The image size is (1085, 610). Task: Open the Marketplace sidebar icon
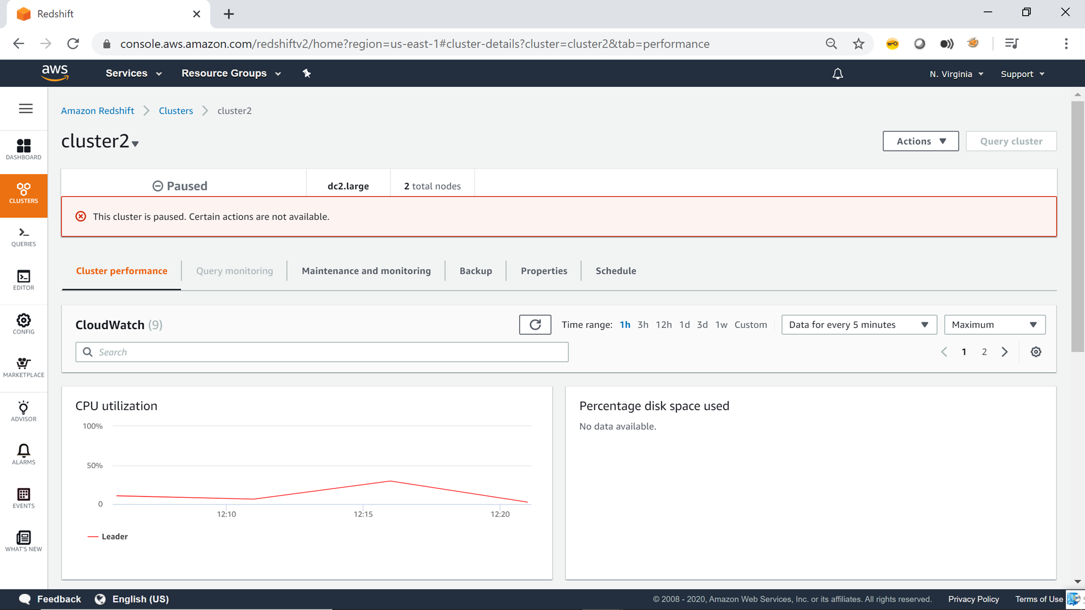23,367
